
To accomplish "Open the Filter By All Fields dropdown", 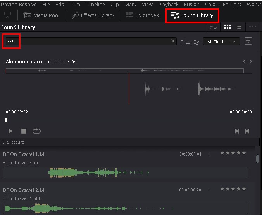I will 221,42.
